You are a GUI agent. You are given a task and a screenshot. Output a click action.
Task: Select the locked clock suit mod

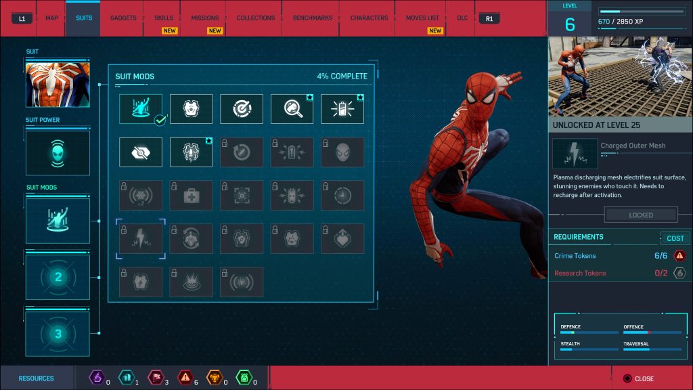point(342,195)
